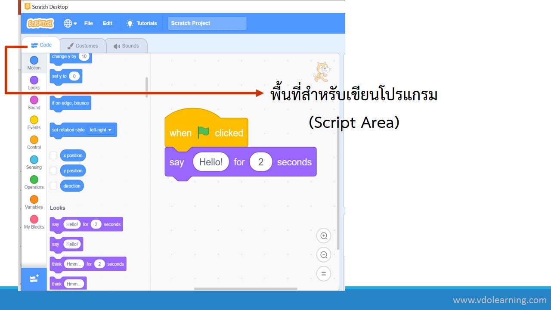Click the Add Extension button

[34, 279]
